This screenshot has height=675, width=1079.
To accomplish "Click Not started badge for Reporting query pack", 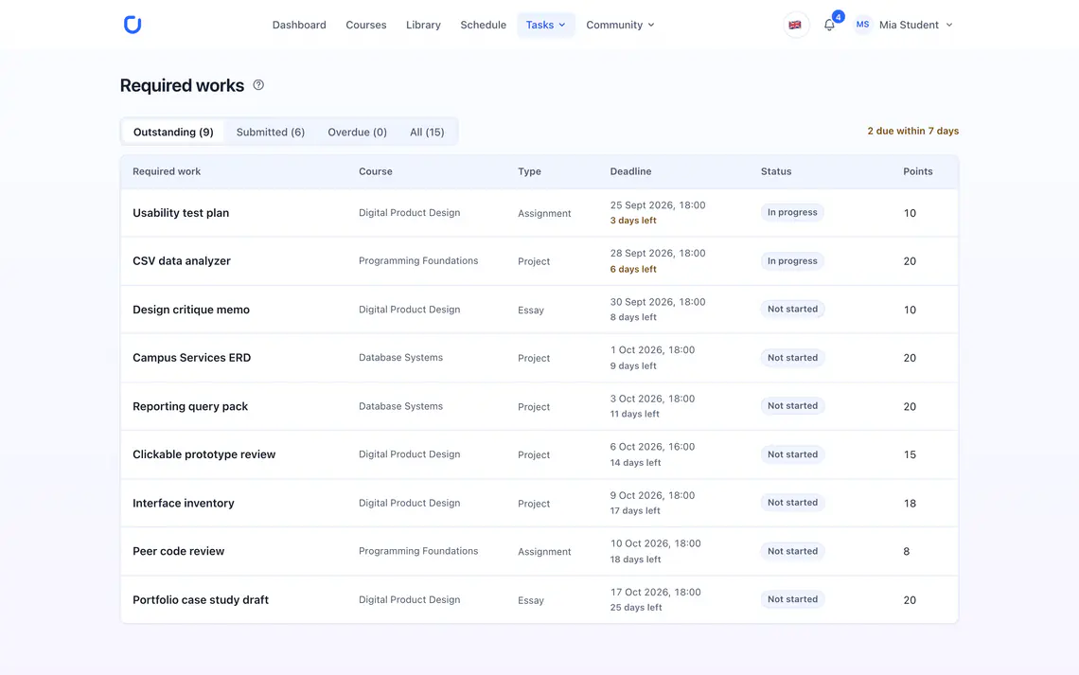I will [793, 406].
